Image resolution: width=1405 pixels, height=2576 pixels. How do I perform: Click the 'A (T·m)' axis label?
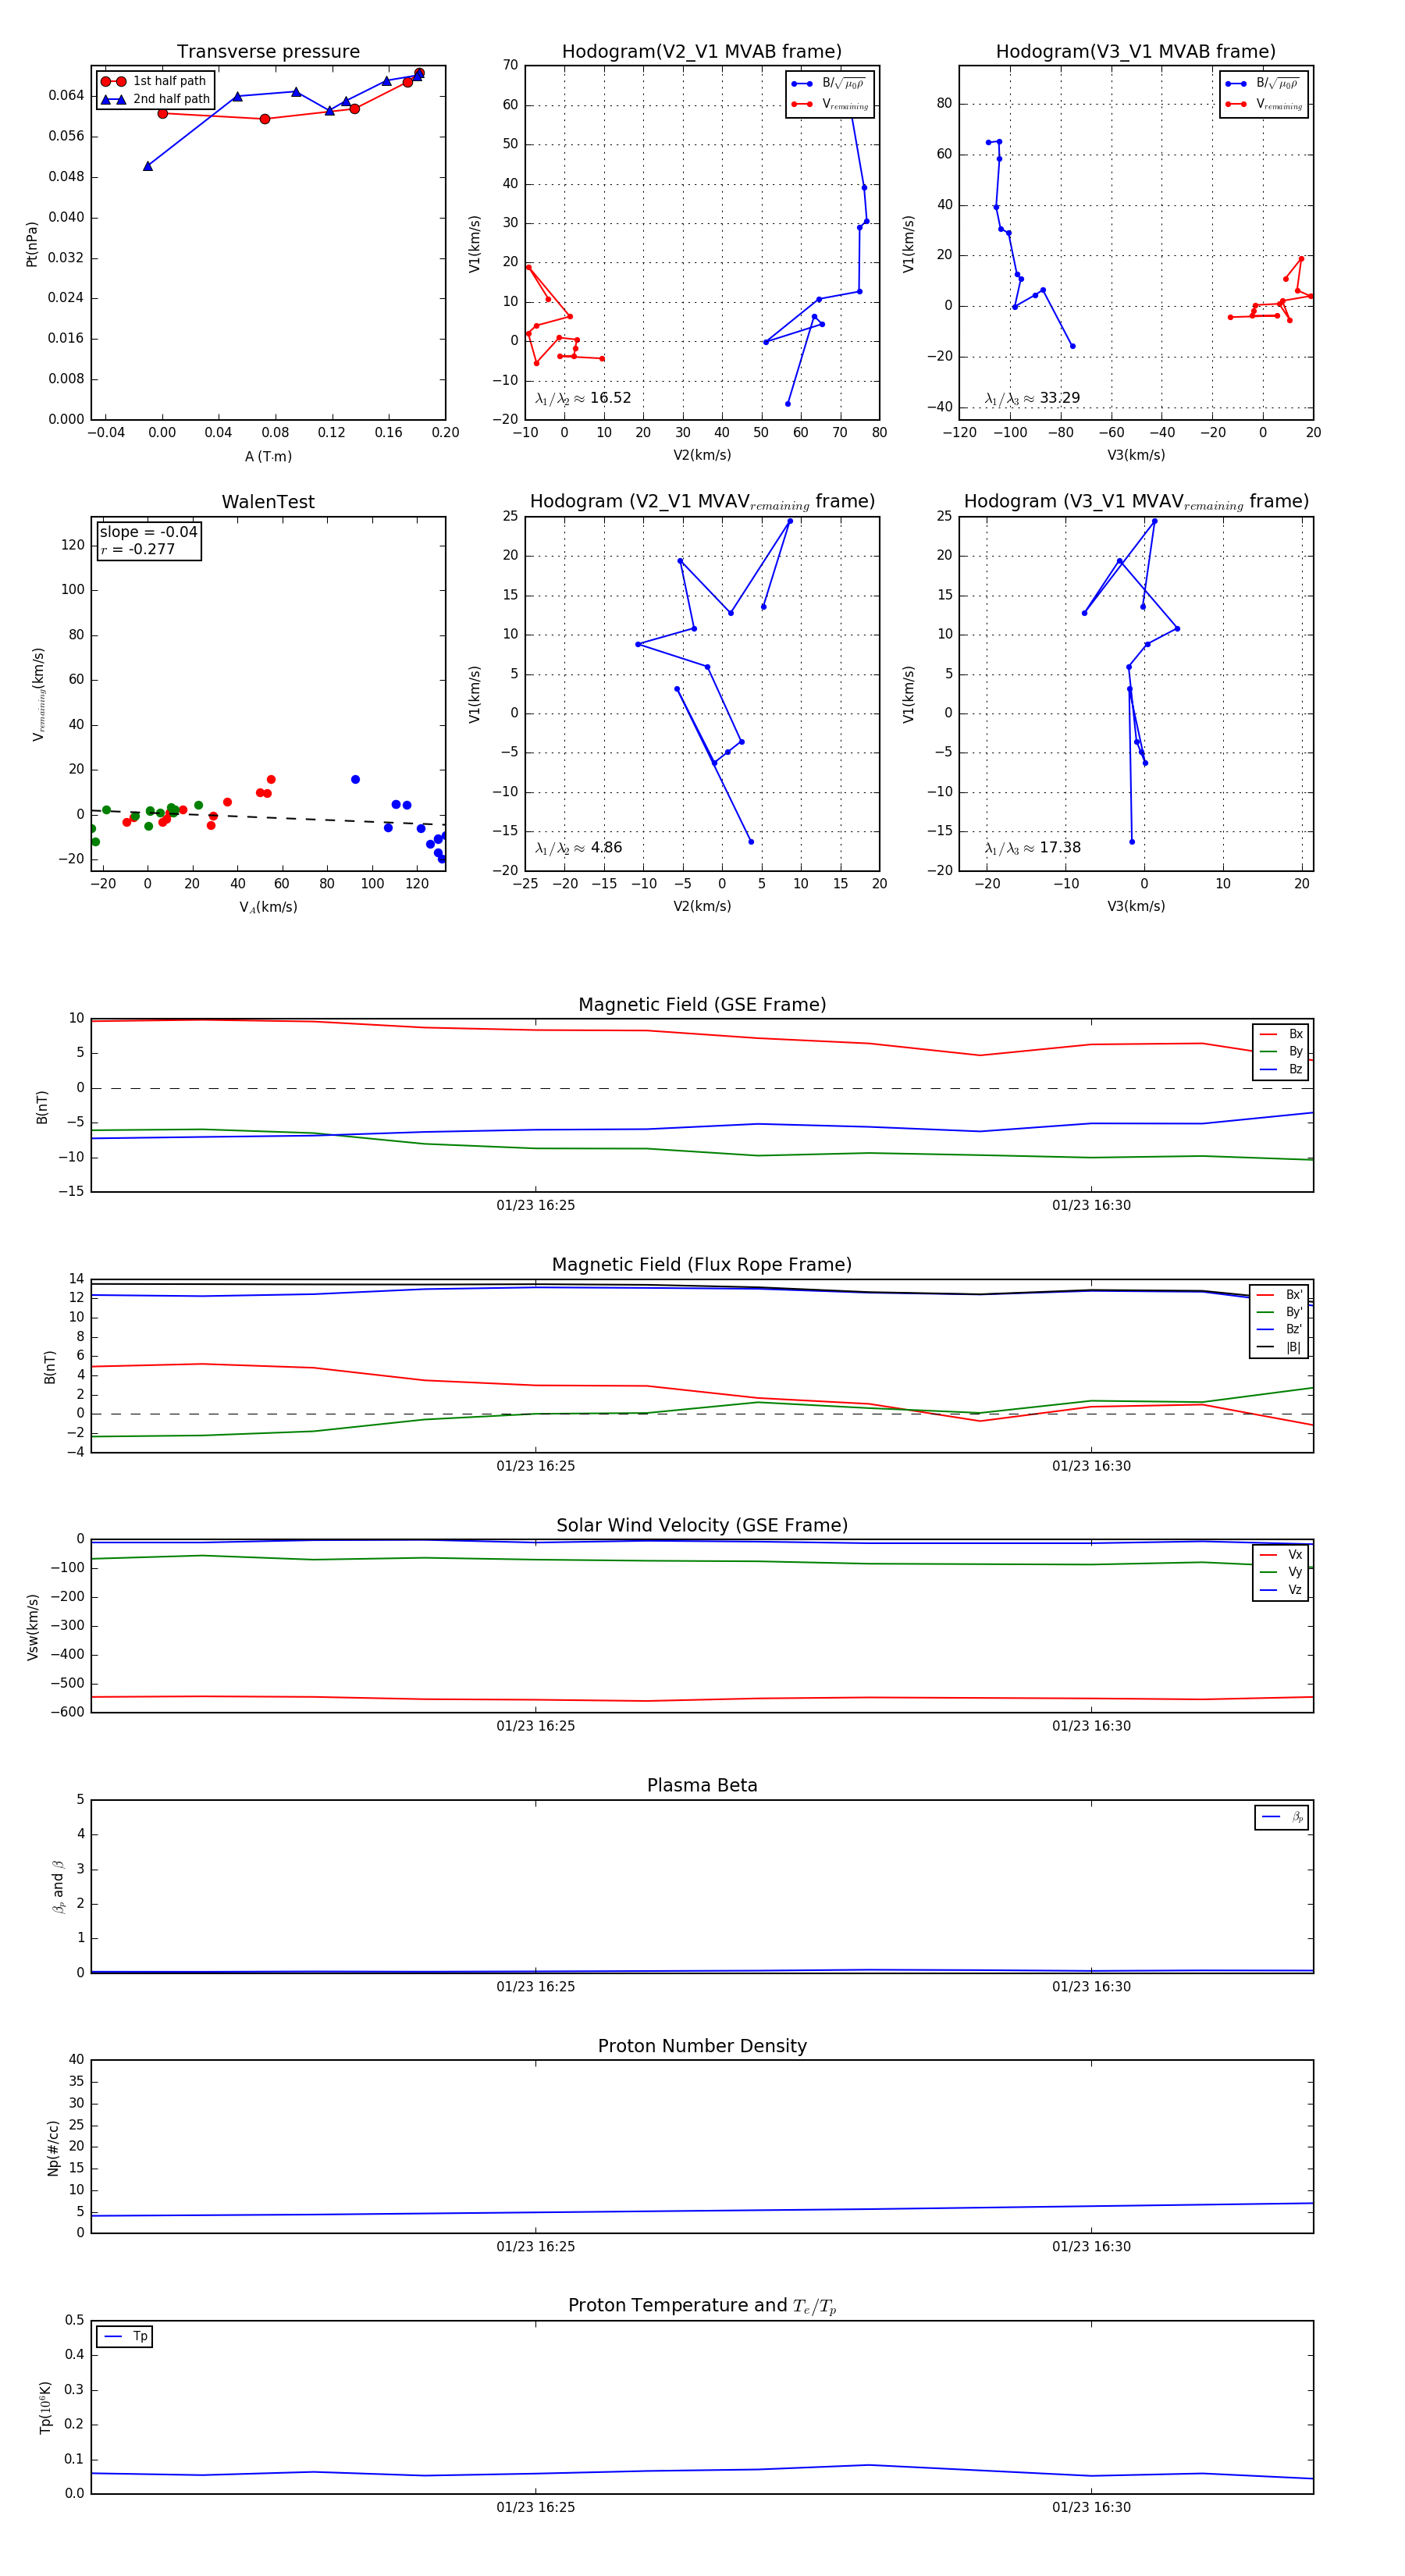tap(268, 457)
